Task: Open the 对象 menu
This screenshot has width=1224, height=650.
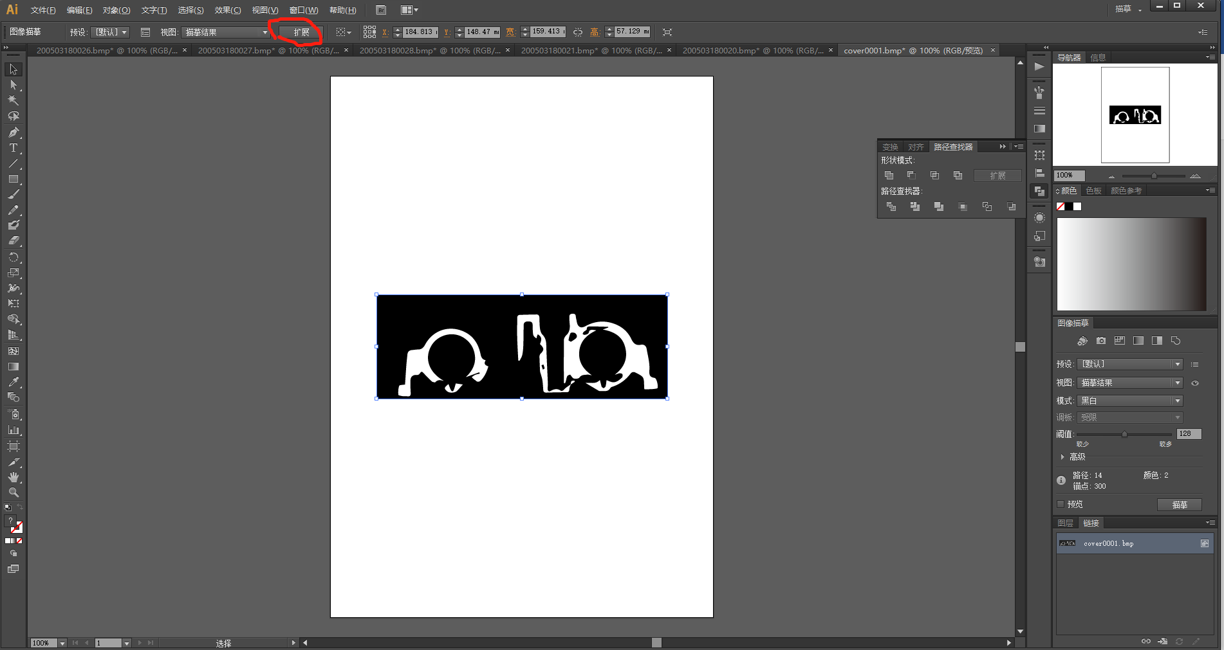Action: 116,10
